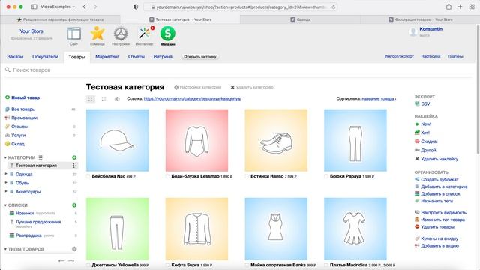Tick checkbox for Боди-блузка Lessmao
480x270 pixels.
(168, 177)
